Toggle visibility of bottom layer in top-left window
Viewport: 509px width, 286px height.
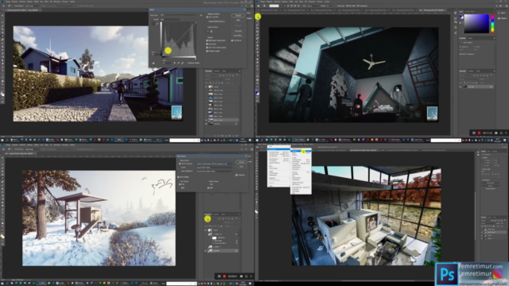pyautogui.click(x=206, y=124)
